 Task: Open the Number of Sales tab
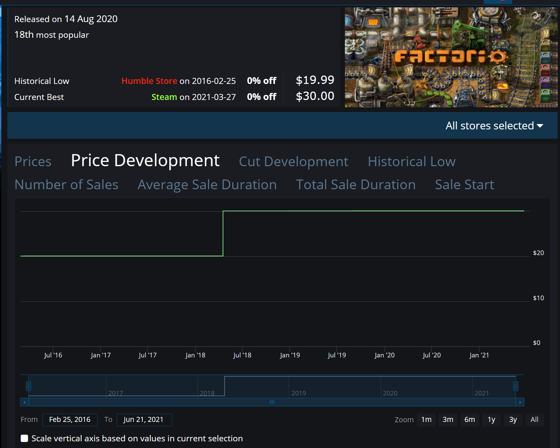click(66, 185)
